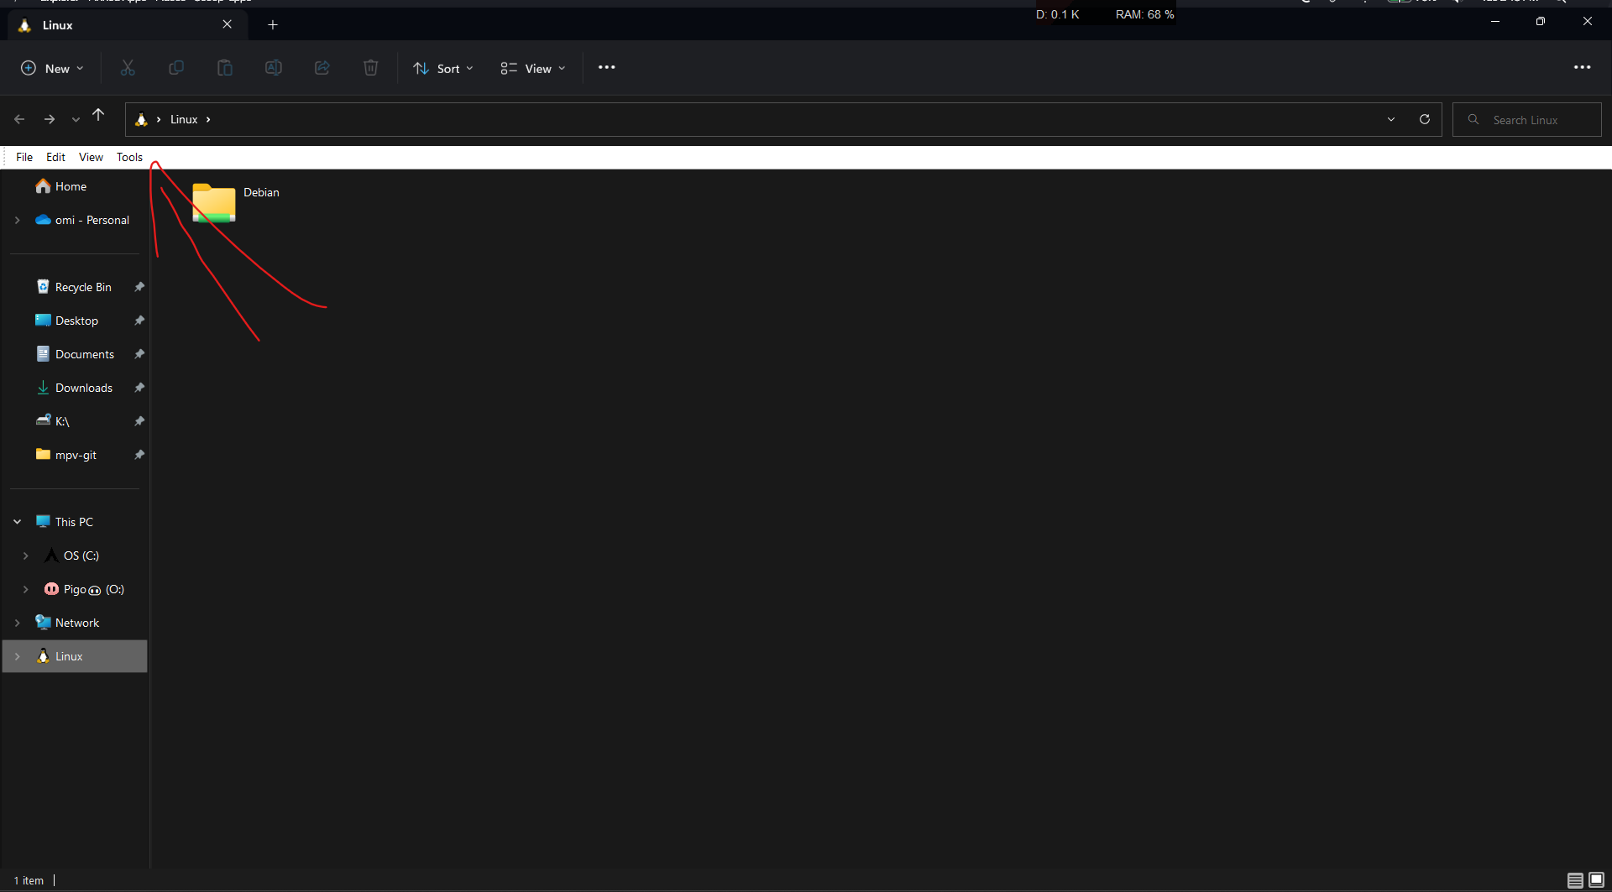Click the Delete trash icon

pyautogui.click(x=371, y=68)
